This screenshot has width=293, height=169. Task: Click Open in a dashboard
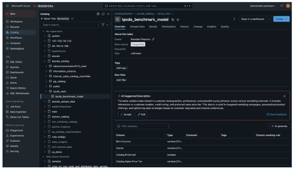(x=253, y=19)
